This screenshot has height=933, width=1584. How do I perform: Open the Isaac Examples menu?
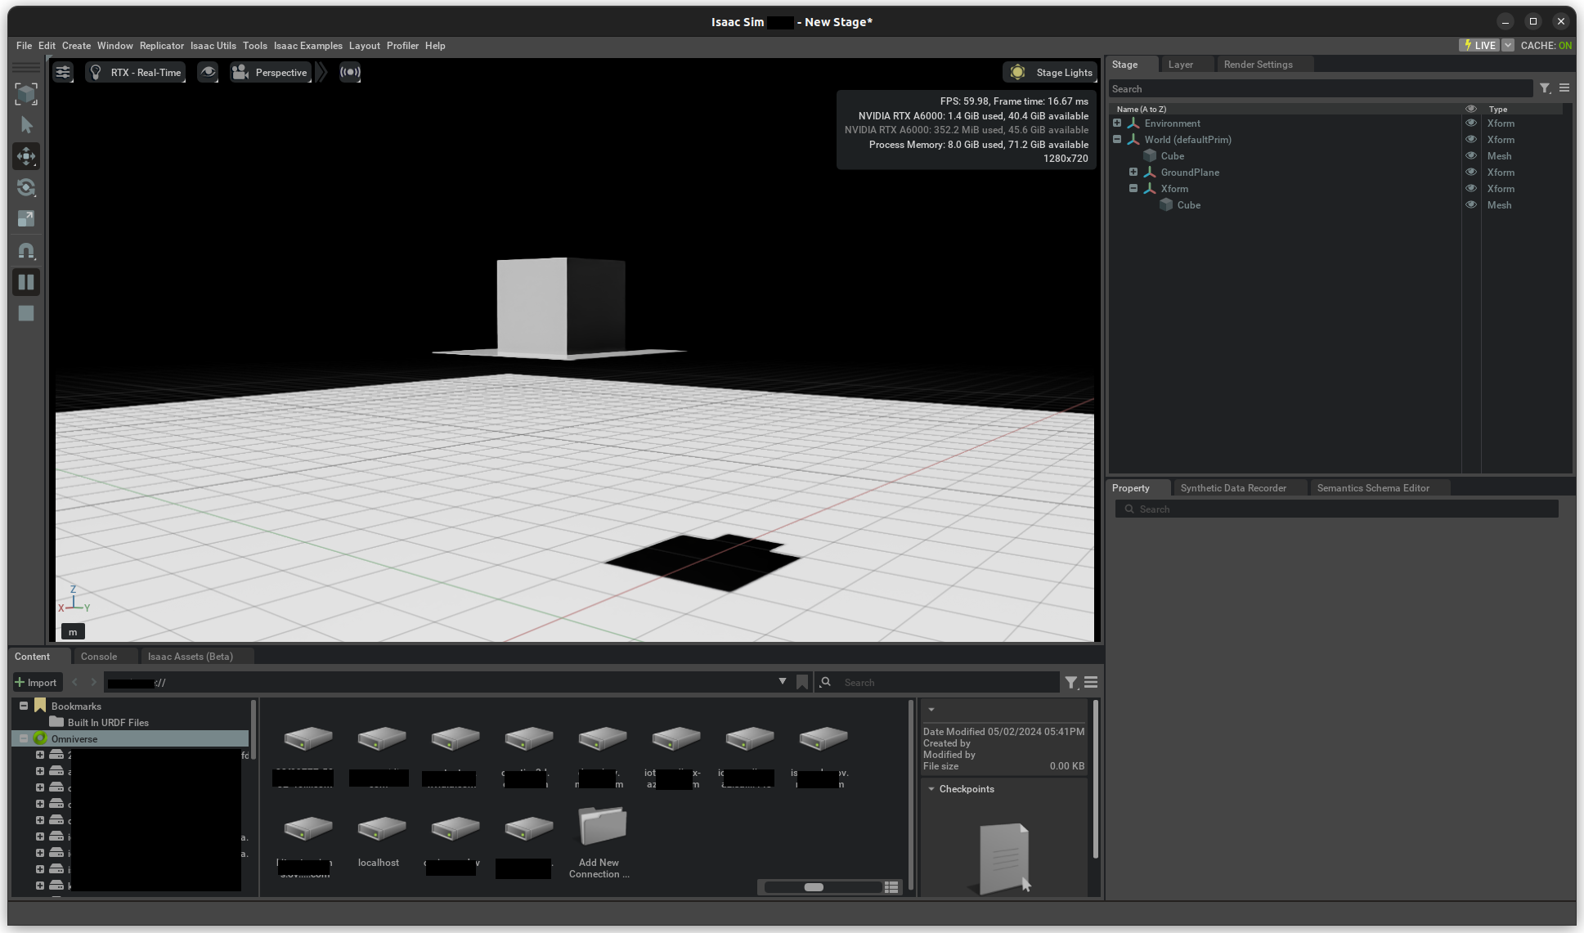[307, 46]
